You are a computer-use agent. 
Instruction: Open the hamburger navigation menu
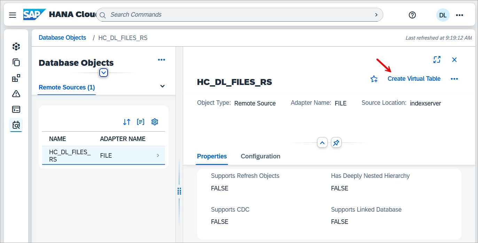coord(13,15)
